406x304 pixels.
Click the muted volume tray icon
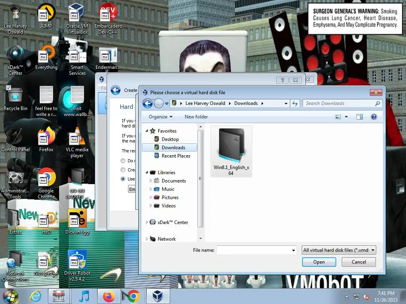point(366,297)
